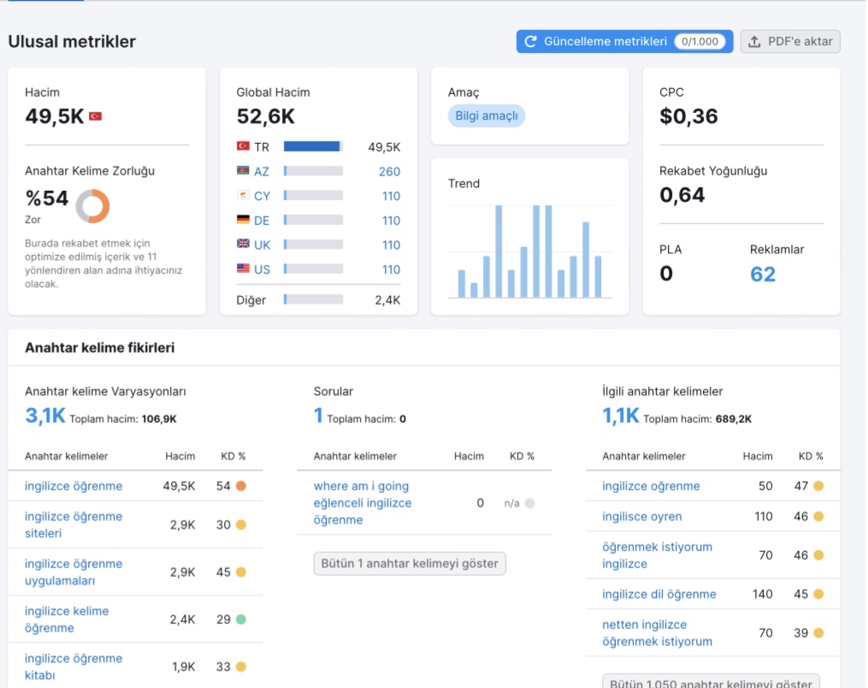Click the US flag icon in country list
868x688 pixels.
click(243, 268)
